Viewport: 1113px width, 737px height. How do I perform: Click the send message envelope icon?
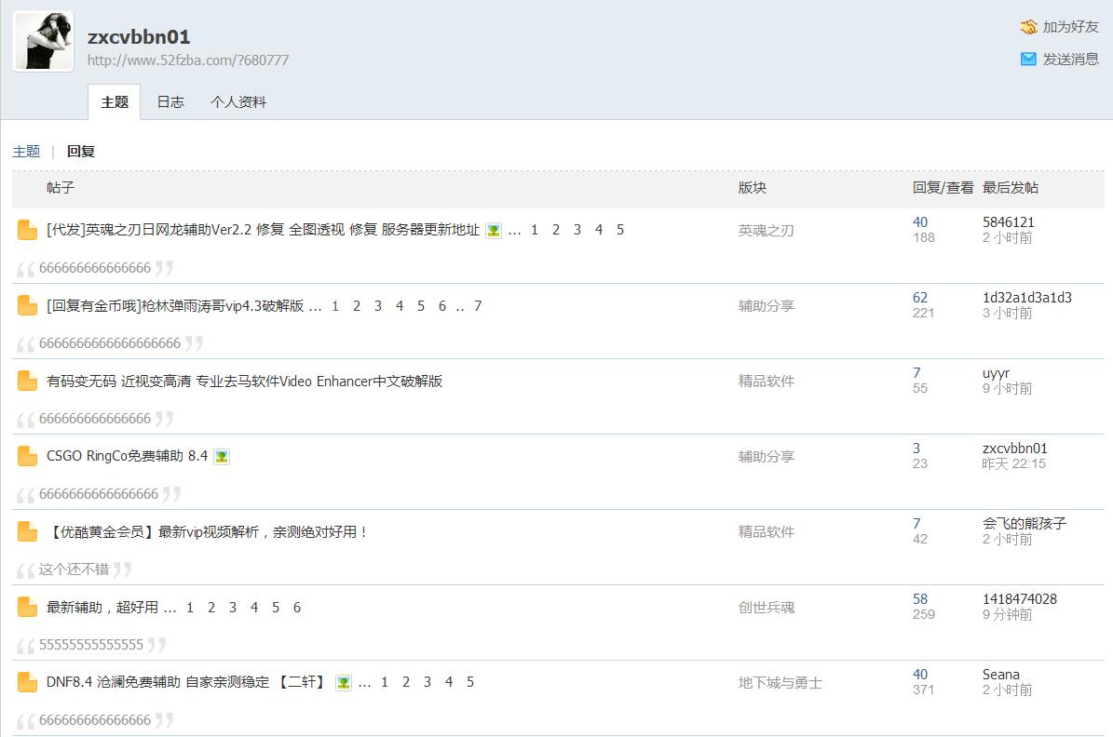click(x=1028, y=59)
